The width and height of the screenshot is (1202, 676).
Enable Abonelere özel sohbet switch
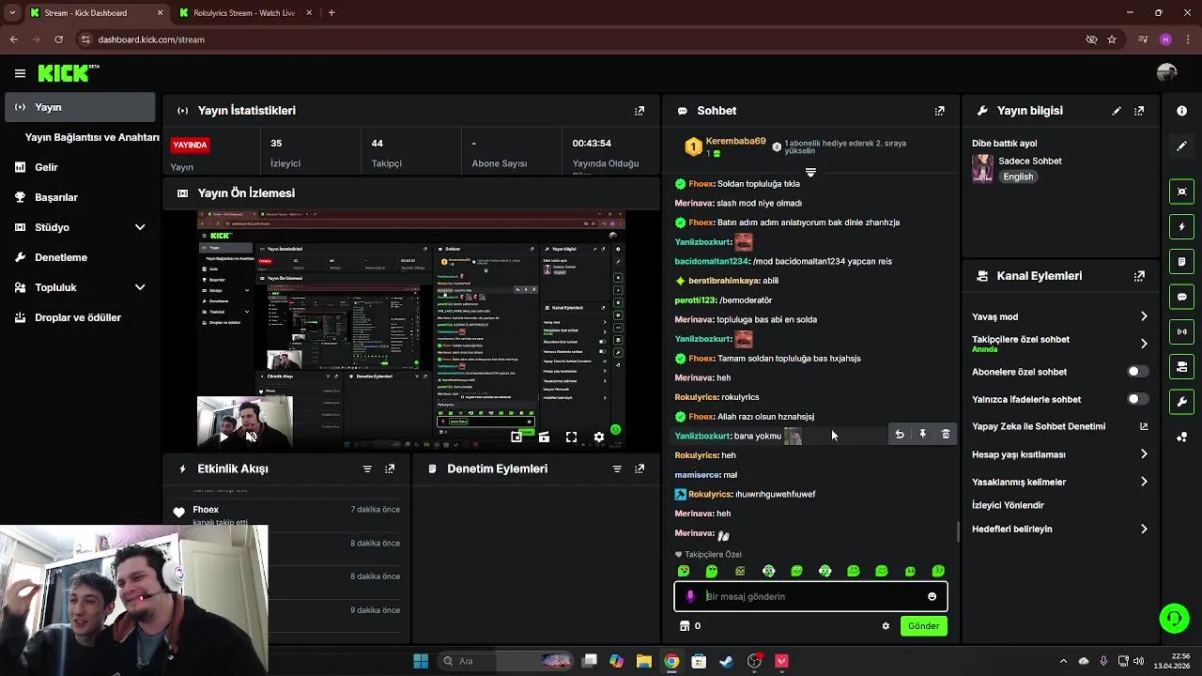point(1137,372)
